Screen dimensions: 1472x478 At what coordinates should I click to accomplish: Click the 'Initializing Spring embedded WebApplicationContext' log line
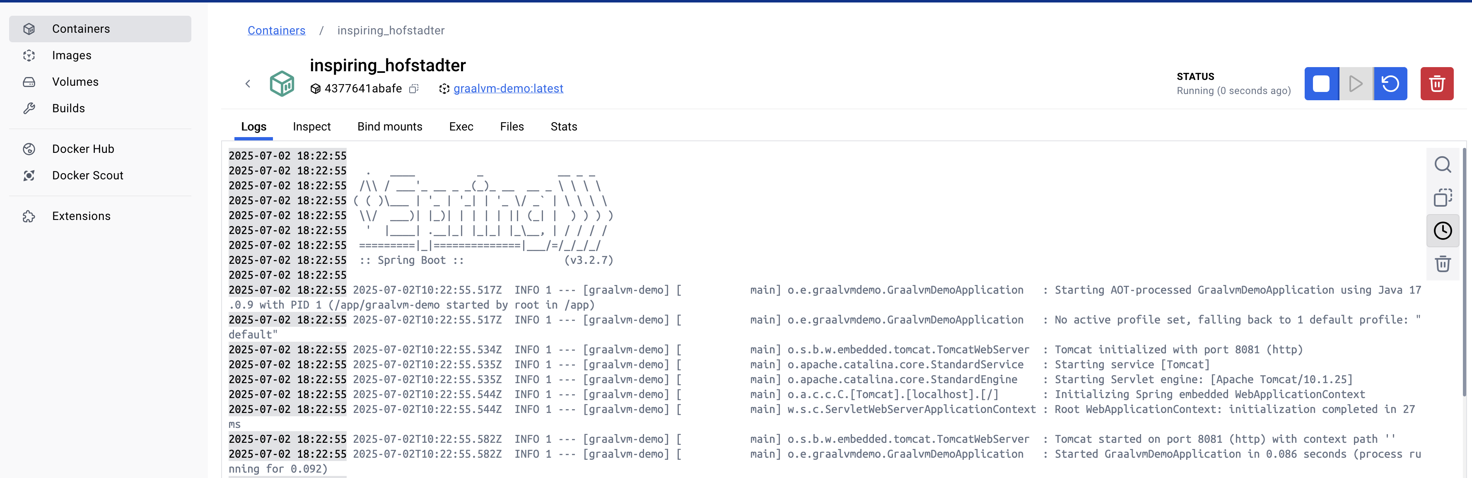[x=1210, y=394]
